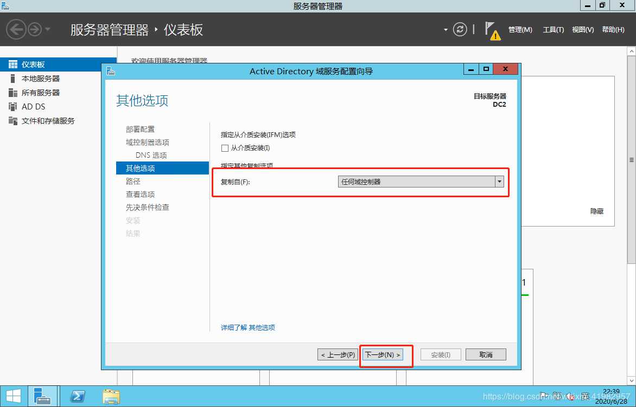This screenshot has width=636, height=407.
Task: Close the AD configuration wizard window
Action: (505, 69)
